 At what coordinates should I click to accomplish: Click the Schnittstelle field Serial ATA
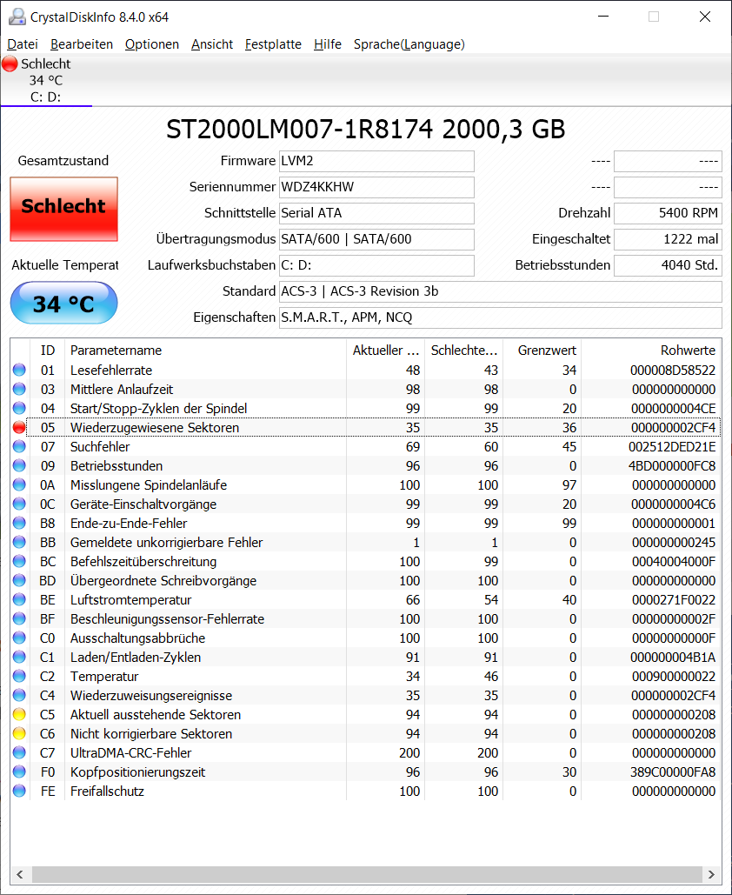pos(376,213)
